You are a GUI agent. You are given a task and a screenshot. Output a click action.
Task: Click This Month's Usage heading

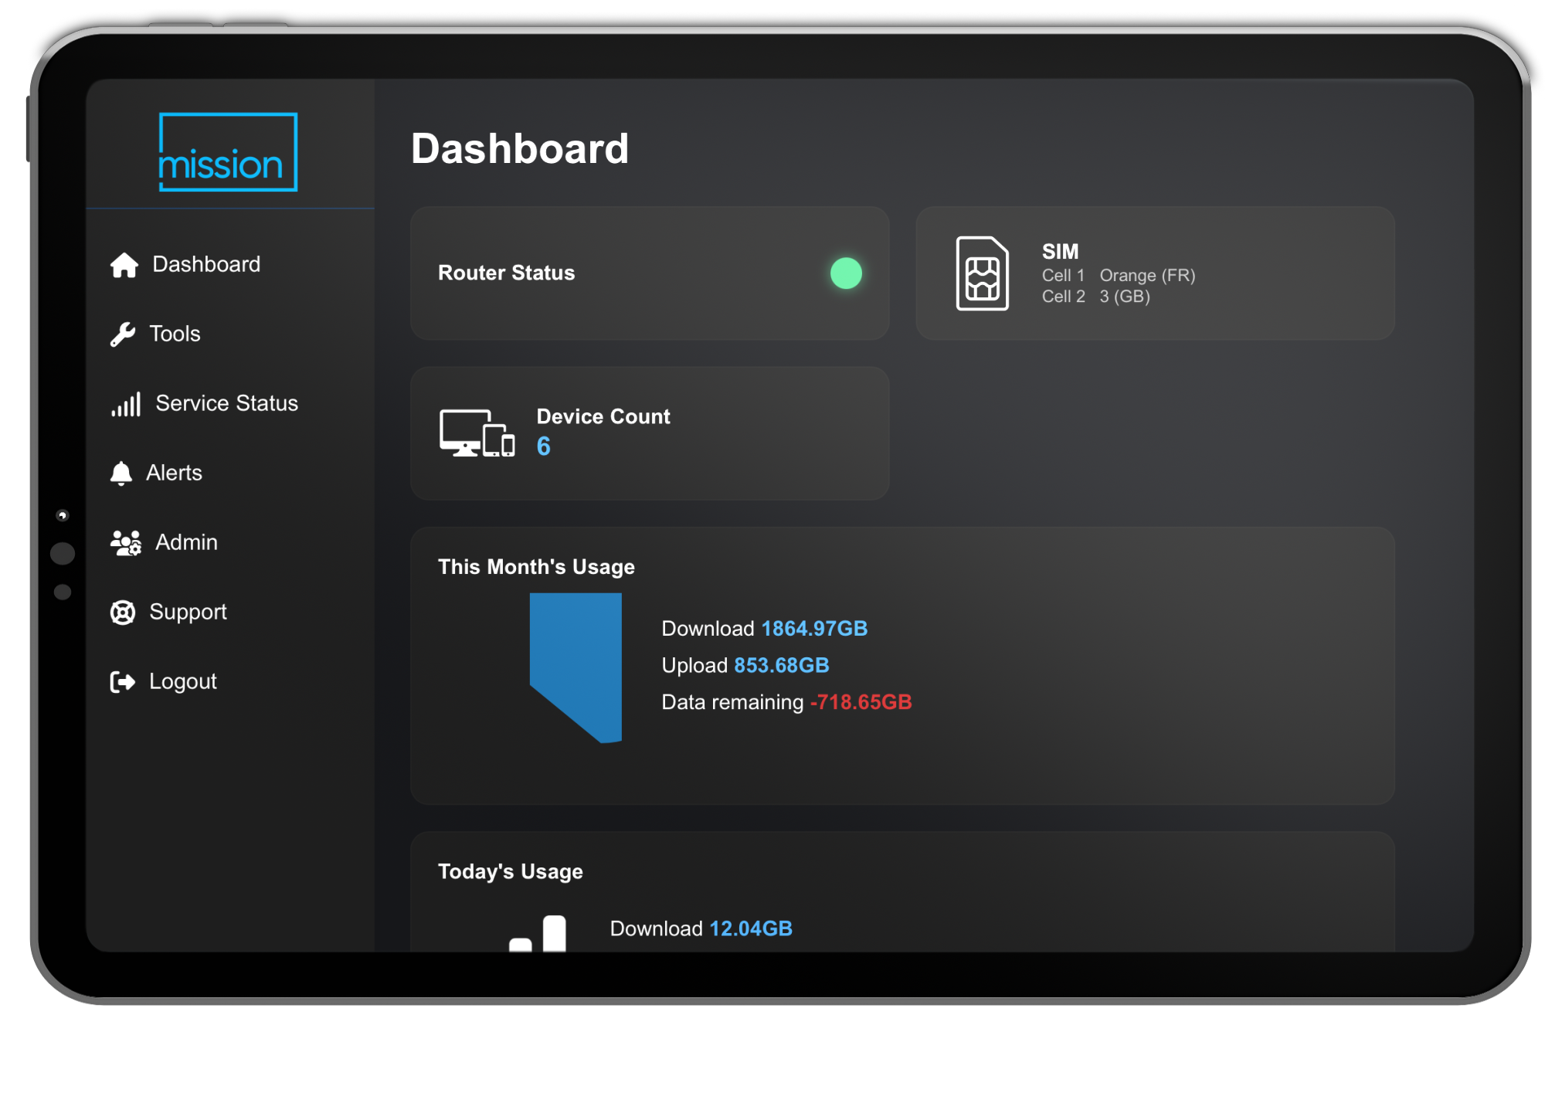point(536,567)
